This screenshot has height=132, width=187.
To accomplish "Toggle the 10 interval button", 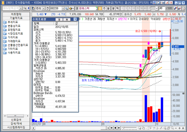I will coord(133,9).
